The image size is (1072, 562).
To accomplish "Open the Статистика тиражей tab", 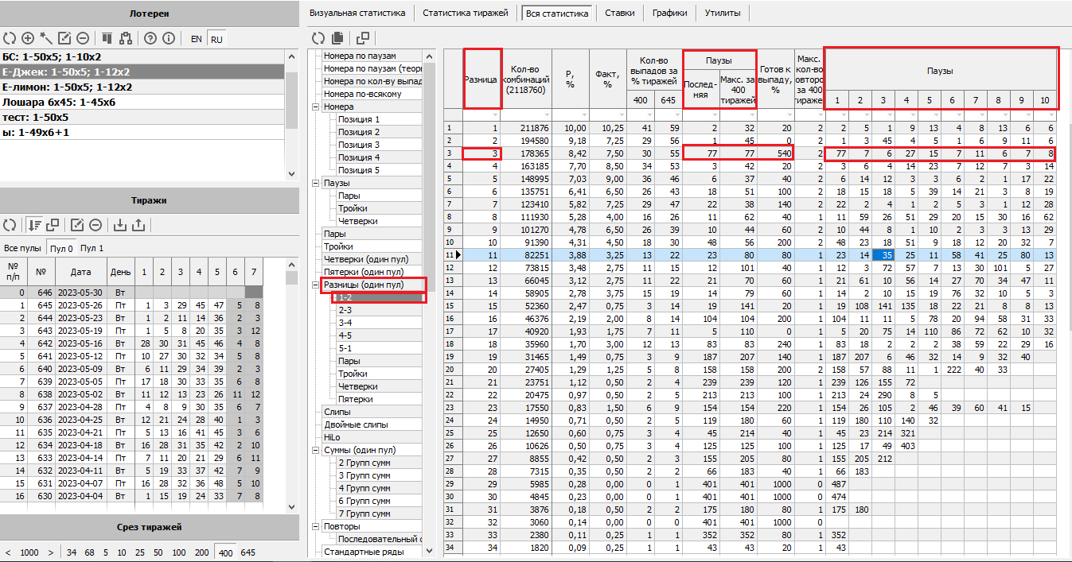I will pos(466,13).
